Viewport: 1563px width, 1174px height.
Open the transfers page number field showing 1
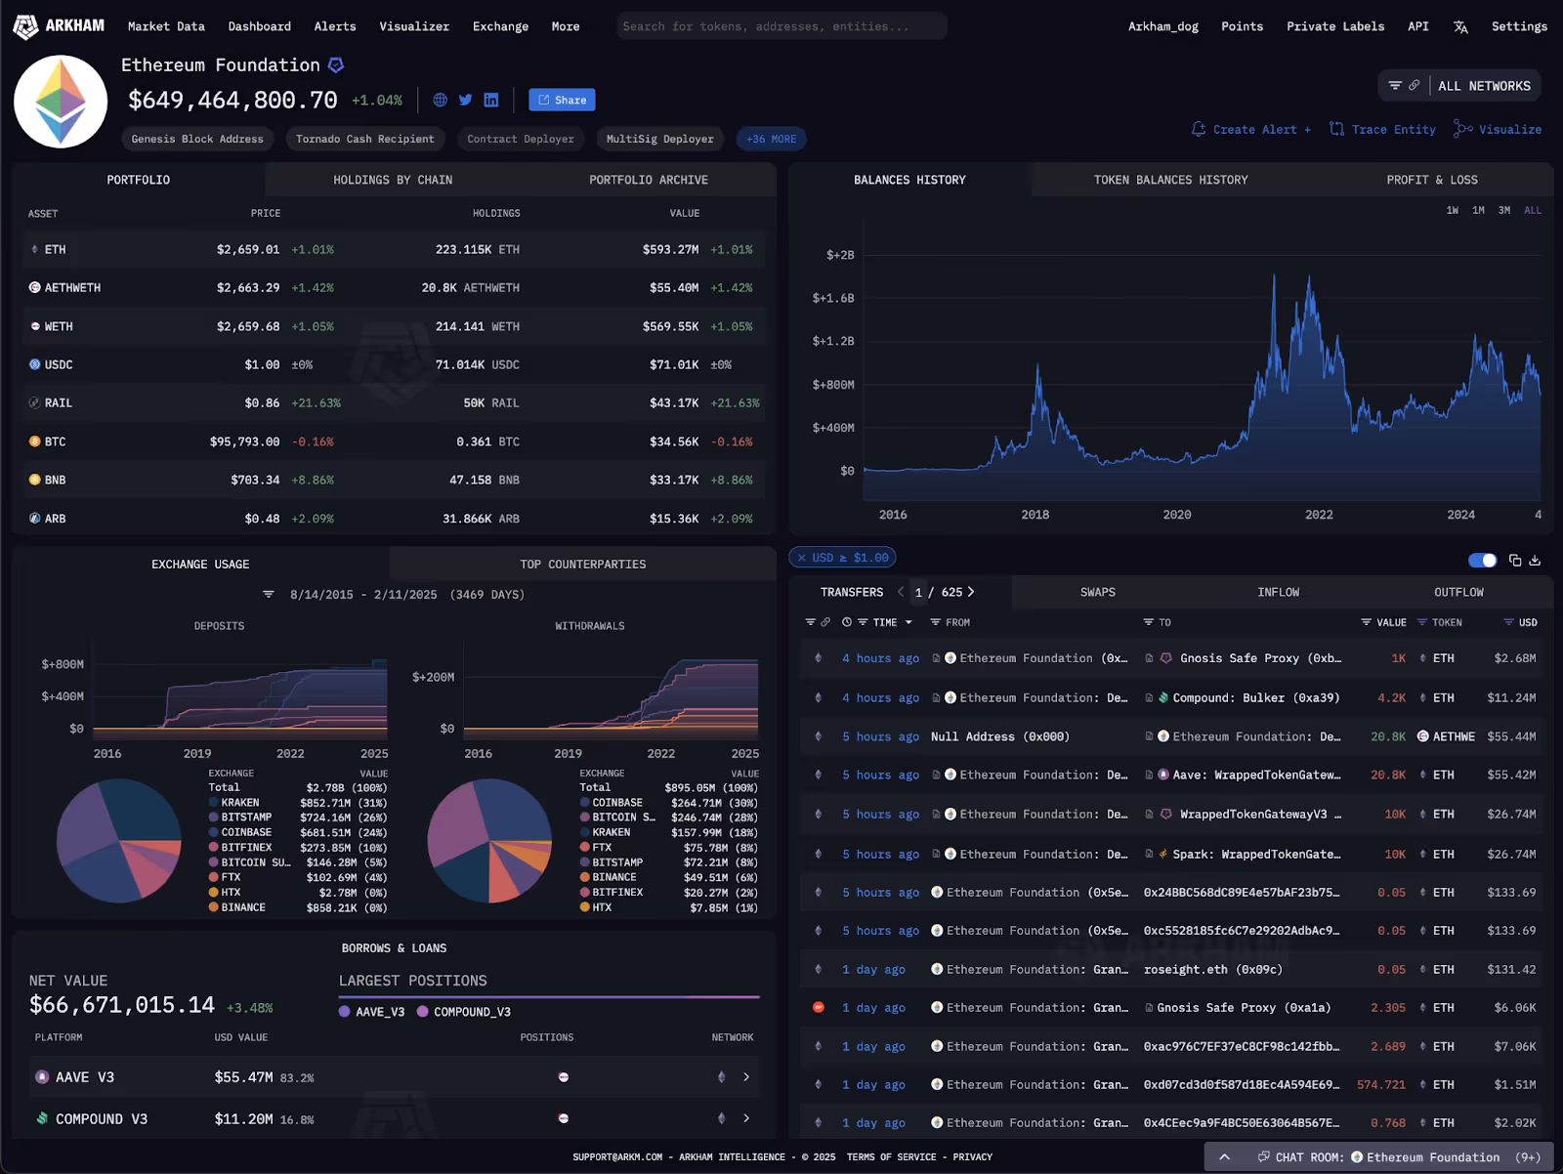point(918,592)
